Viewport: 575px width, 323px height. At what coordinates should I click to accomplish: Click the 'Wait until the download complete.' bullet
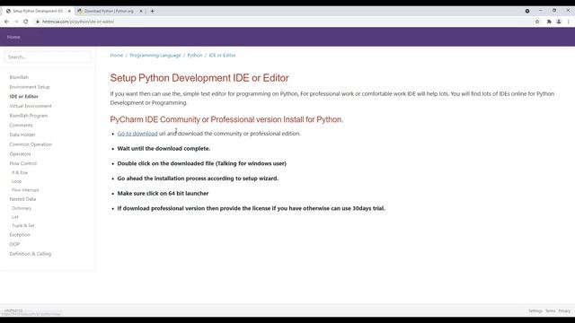(164, 149)
